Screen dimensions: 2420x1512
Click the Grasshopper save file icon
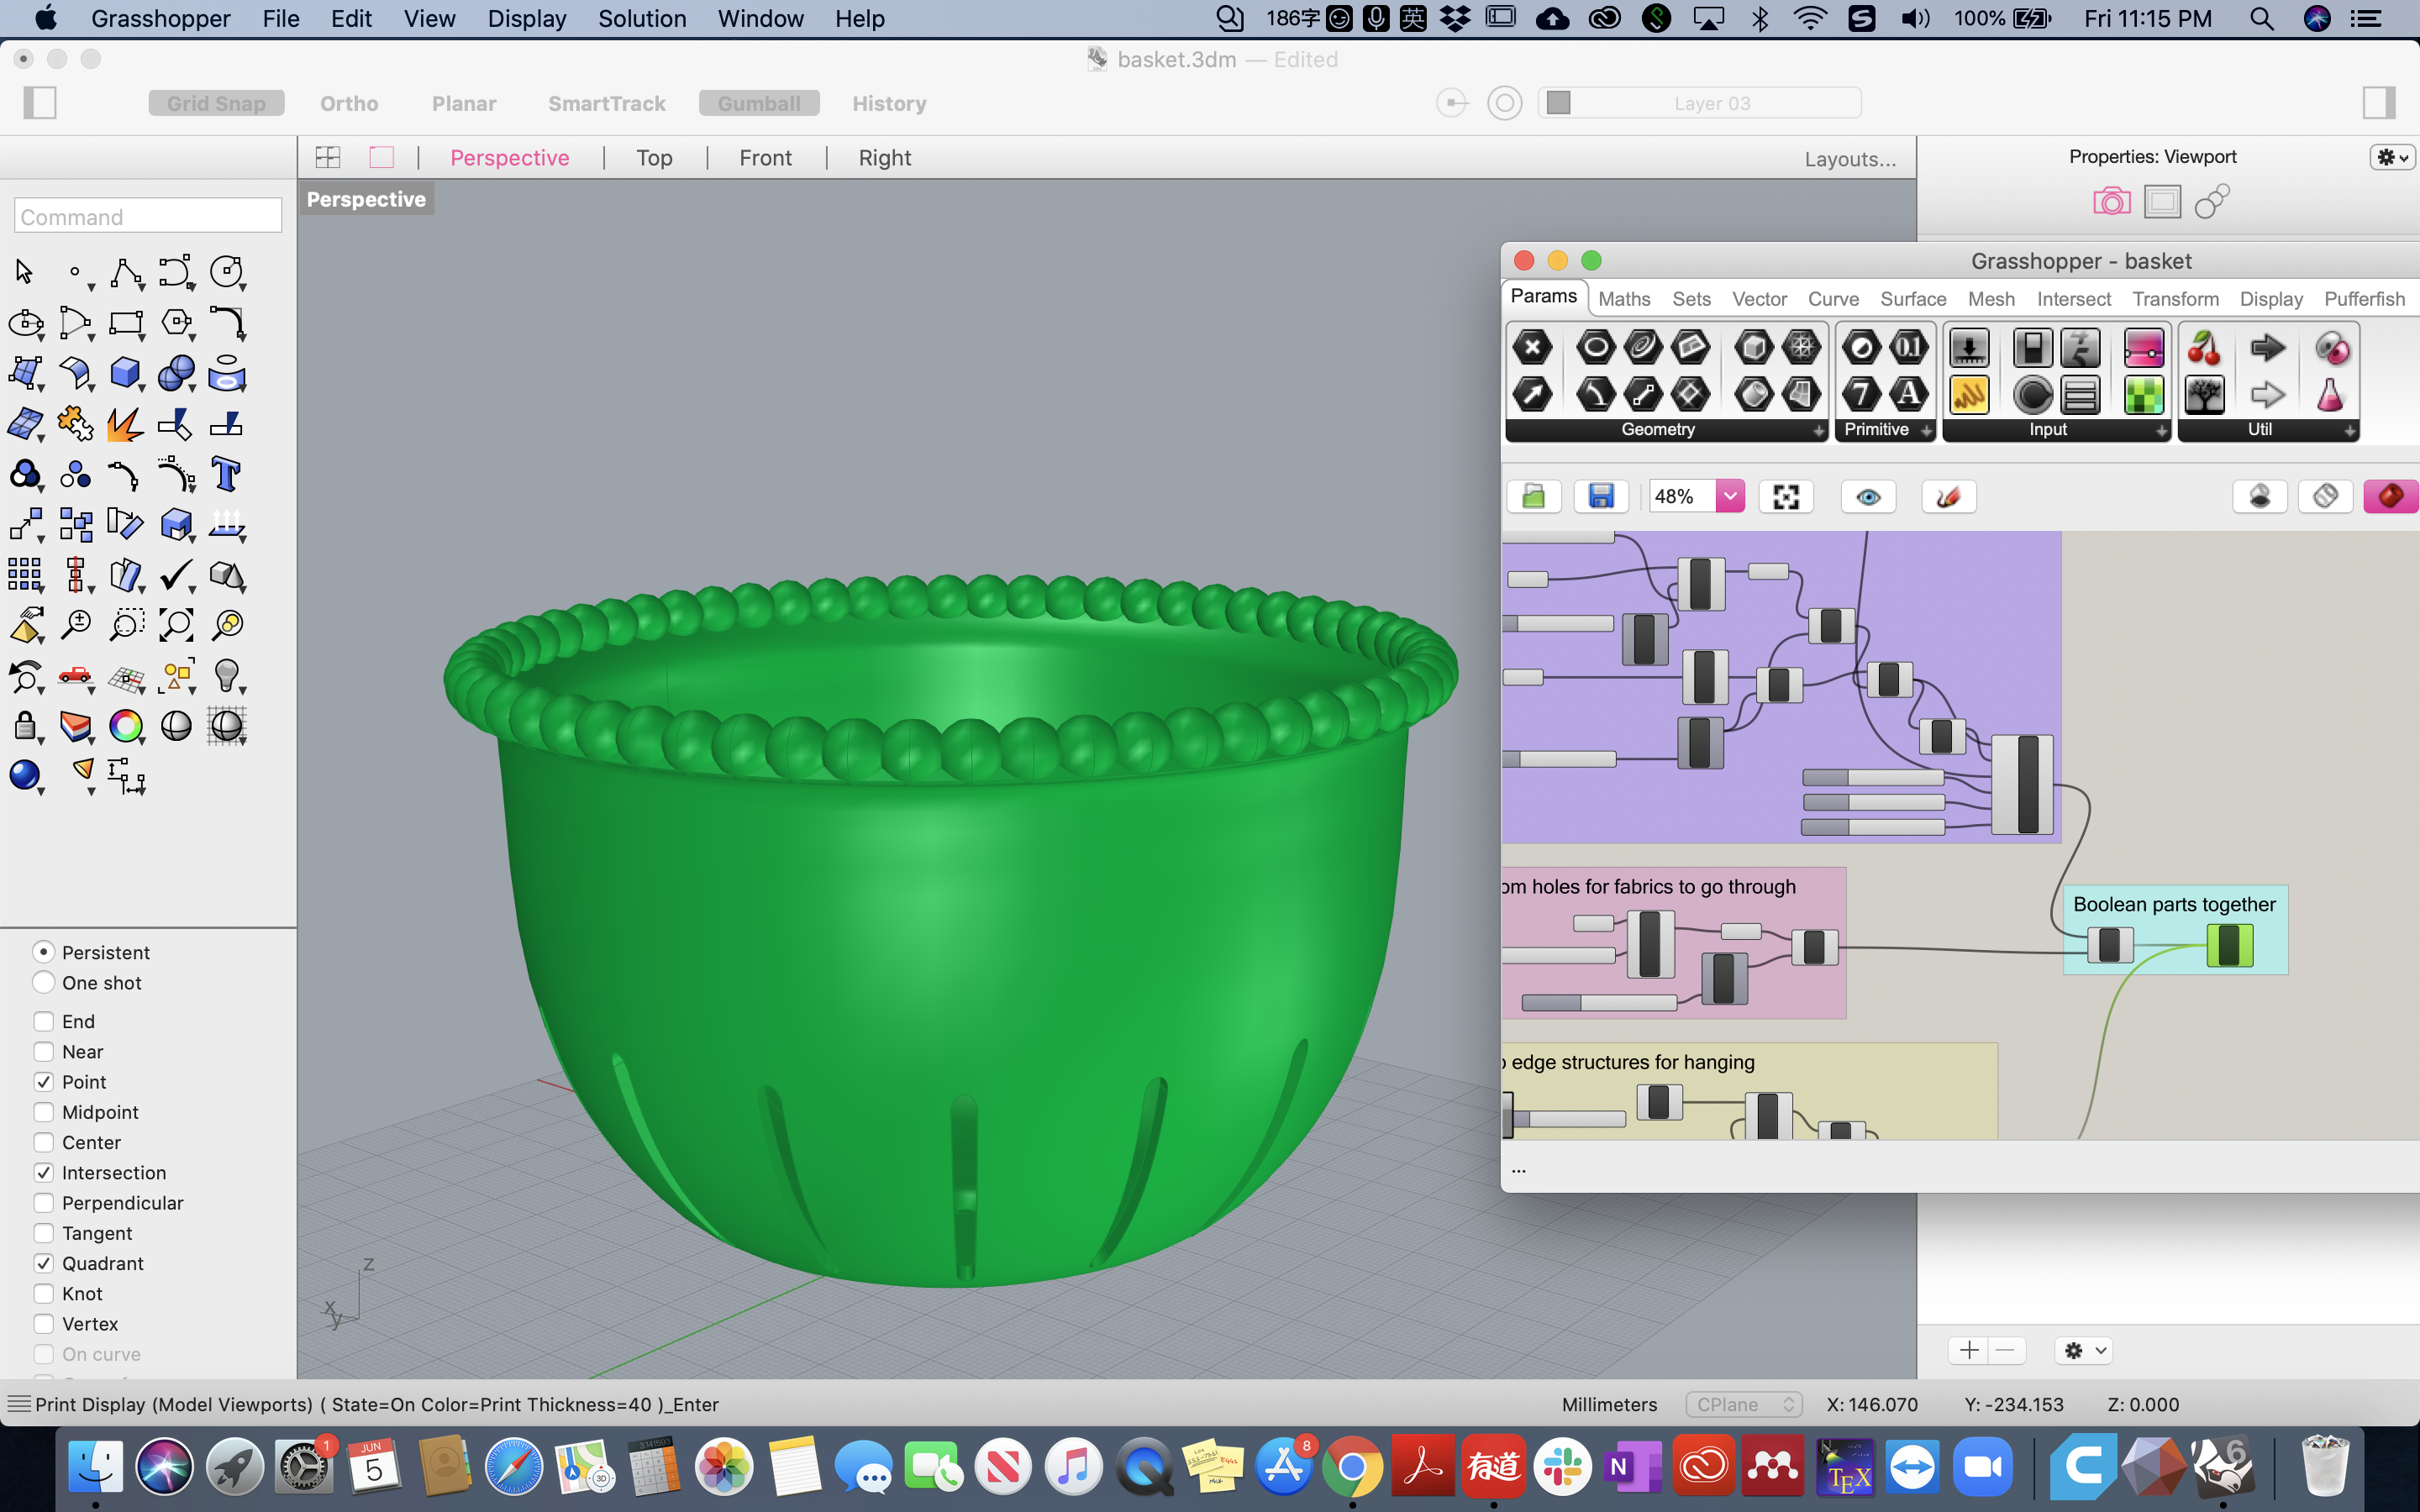click(x=1600, y=496)
